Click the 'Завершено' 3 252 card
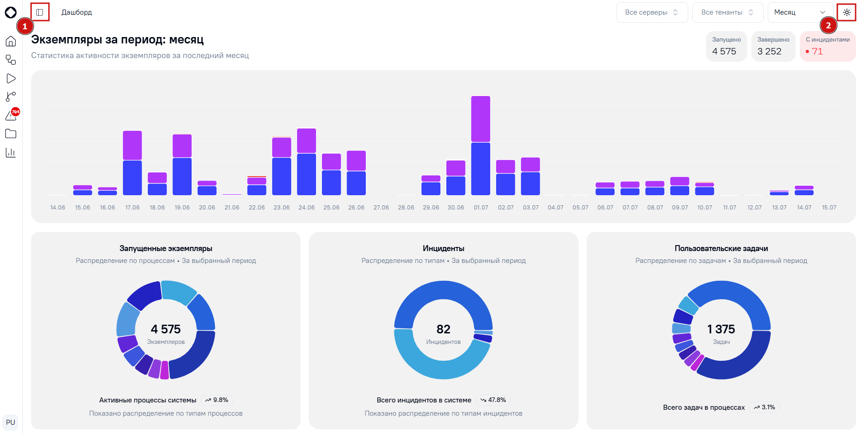This screenshot has height=434, width=862. click(x=773, y=46)
